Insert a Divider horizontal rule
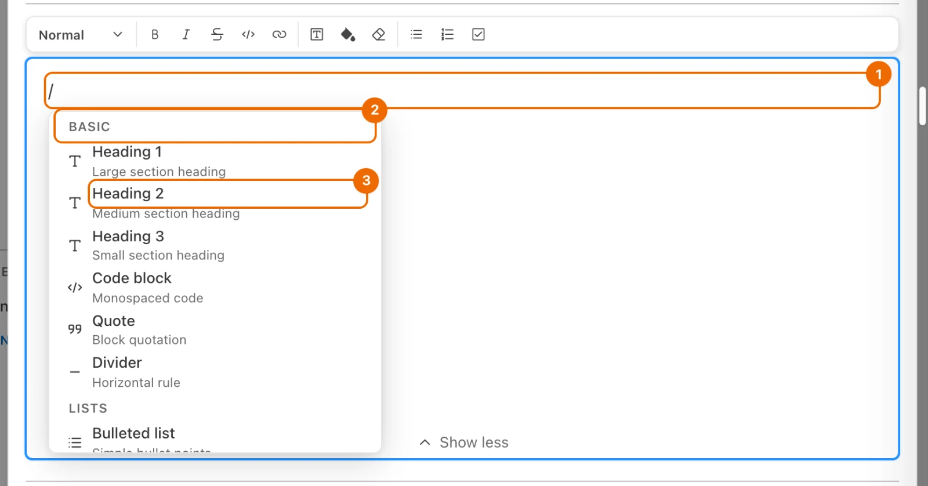Image resolution: width=928 pixels, height=486 pixels. 215,372
